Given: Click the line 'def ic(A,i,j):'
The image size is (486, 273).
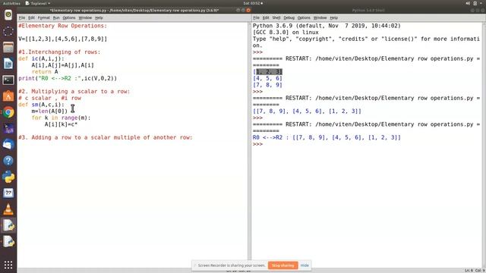Looking at the screenshot, I should (41, 58).
